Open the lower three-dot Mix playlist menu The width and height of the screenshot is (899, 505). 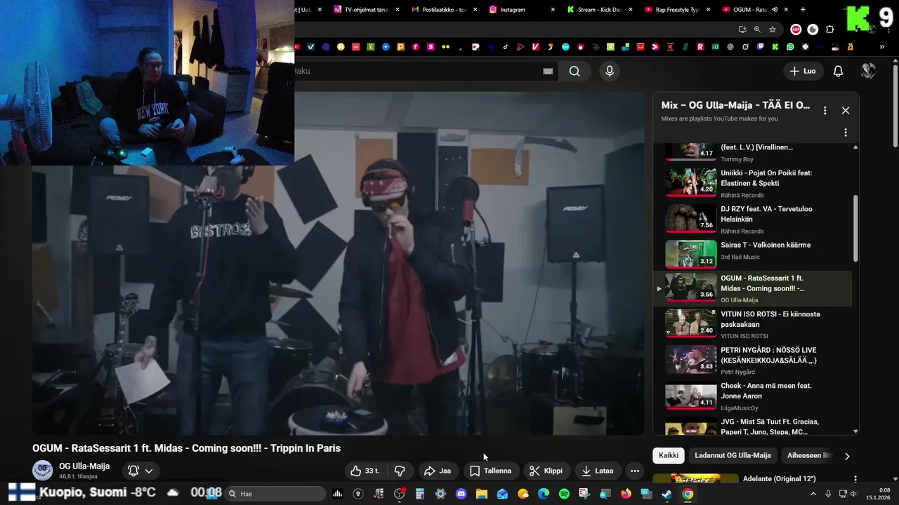[846, 133]
